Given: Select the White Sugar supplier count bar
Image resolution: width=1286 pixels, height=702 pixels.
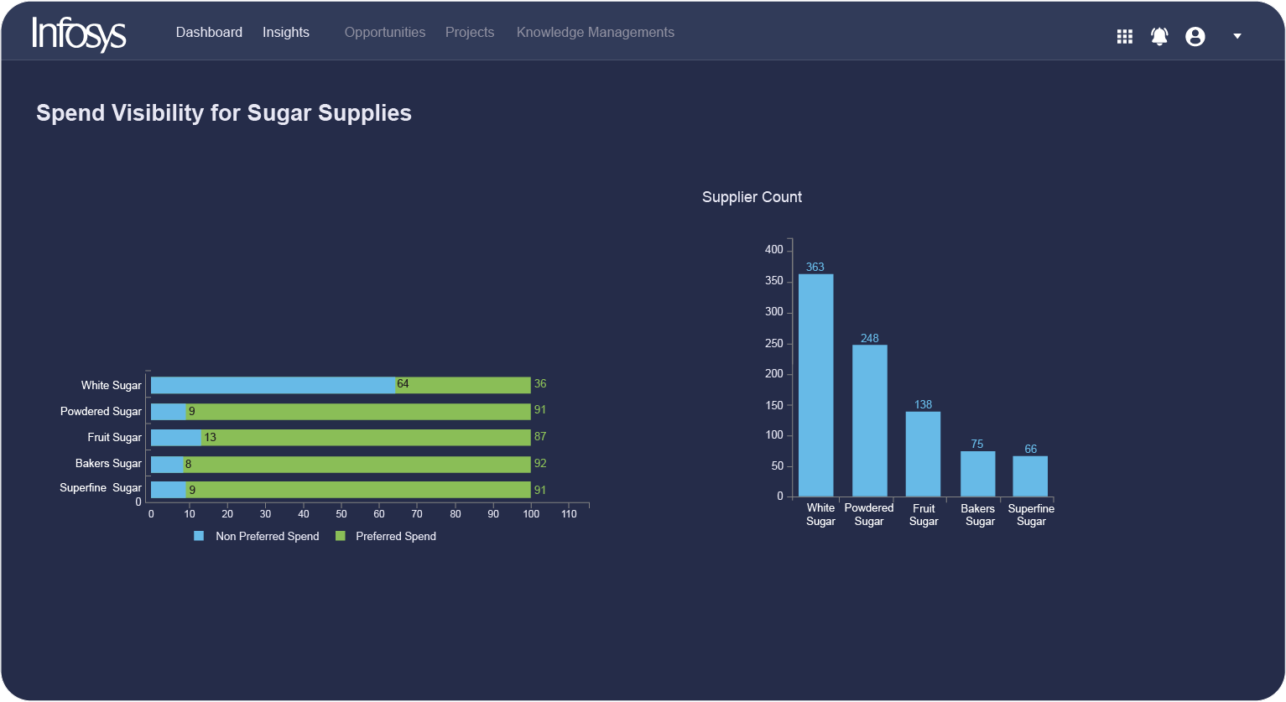Looking at the screenshot, I should pos(815,386).
